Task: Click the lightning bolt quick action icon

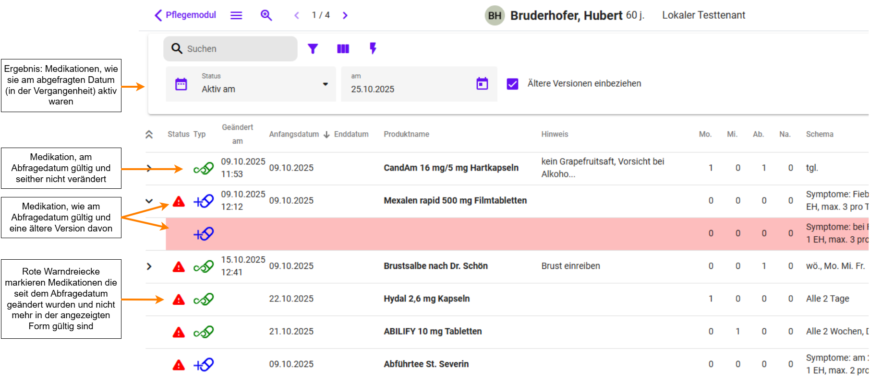Action: click(373, 48)
